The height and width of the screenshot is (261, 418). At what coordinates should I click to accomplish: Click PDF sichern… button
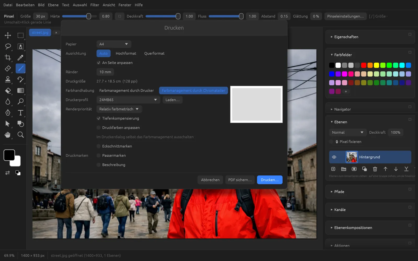(x=240, y=180)
